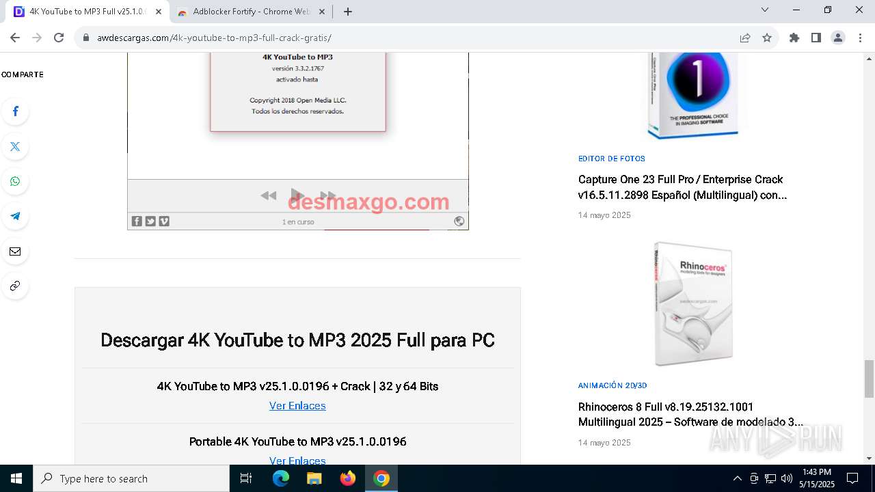This screenshot has height=492, width=875.
Task: Switch to the Adblocker Fortify tab
Action: (250, 12)
